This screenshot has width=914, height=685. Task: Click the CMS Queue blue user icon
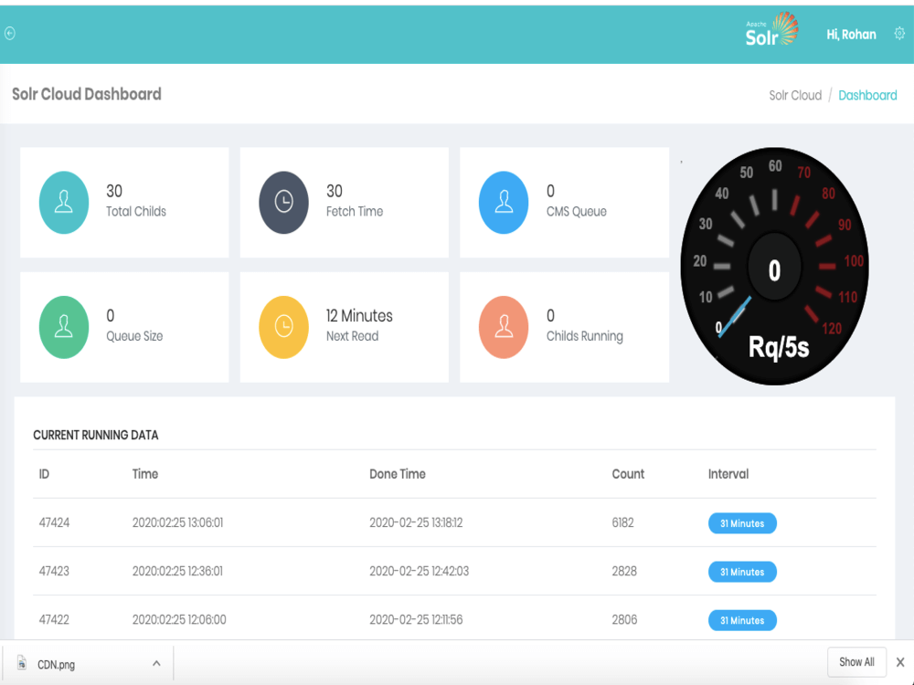[504, 202]
